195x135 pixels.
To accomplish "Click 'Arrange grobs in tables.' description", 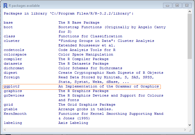I will tap(86, 109).
